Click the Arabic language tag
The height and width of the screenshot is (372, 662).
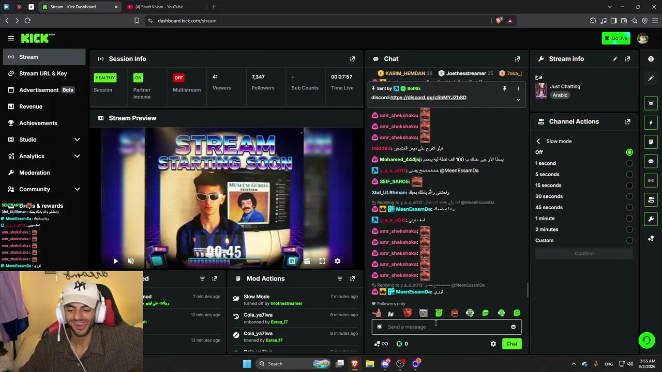point(560,95)
